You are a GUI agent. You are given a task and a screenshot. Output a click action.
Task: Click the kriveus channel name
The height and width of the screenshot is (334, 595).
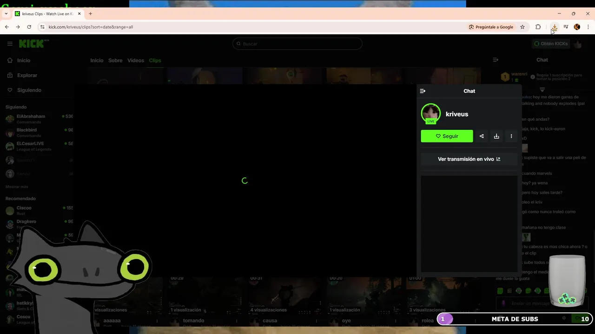[457, 114]
